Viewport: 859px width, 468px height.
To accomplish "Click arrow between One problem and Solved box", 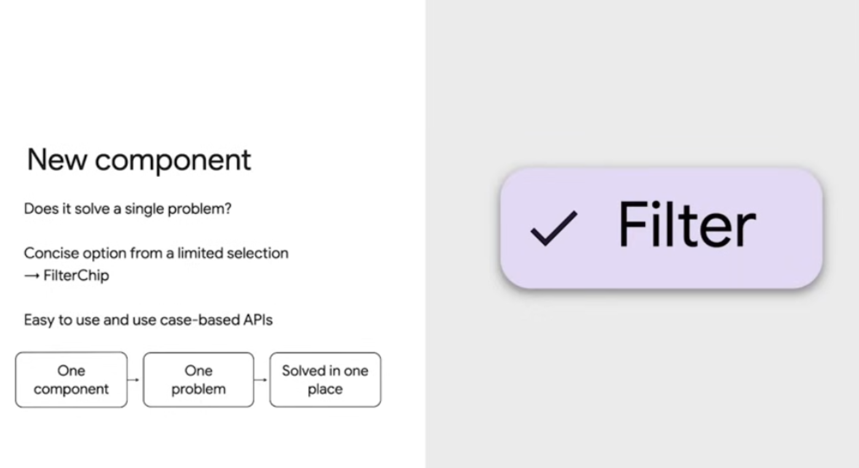I will (262, 380).
